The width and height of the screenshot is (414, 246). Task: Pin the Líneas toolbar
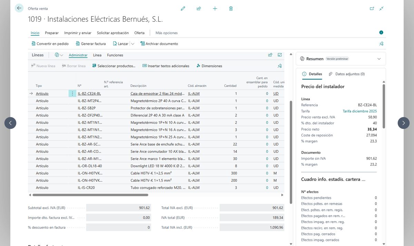click(x=280, y=66)
